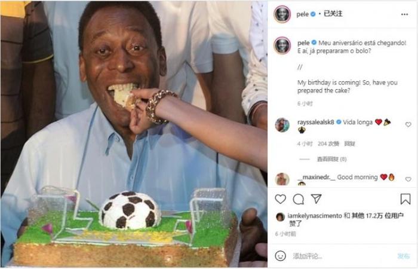The height and width of the screenshot is (269, 418).
Task: Open comments with the speech bubble icon
Action: point(299,199)
